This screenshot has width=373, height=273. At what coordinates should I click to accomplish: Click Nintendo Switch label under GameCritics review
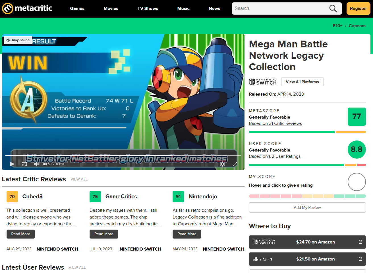click(x=140, y=249)
